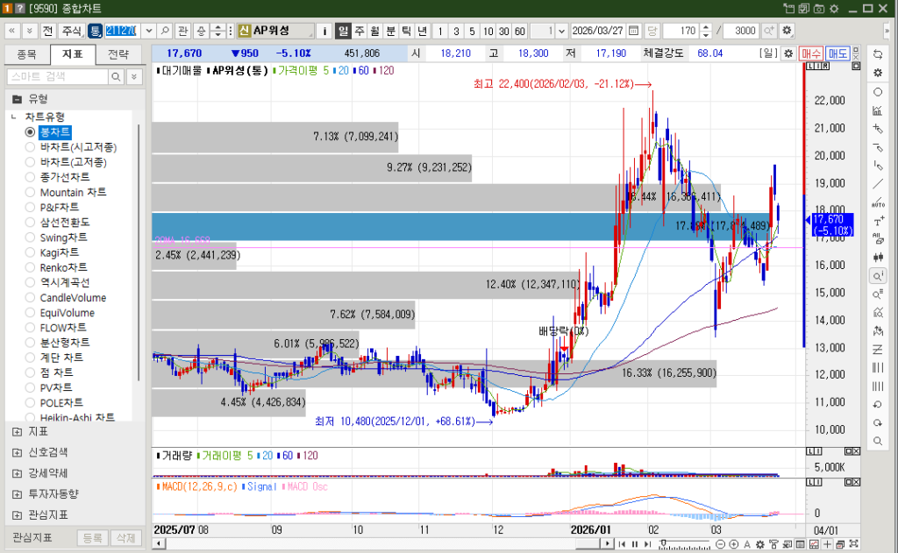Switch to the 종목 tab
Viewport: 898px width, 553px height.
click(x=27, y=54)
